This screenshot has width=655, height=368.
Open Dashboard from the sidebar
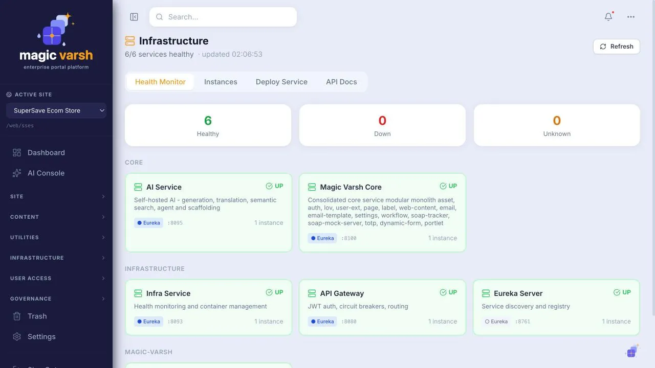pyautogui.click(x=56, y=152)
